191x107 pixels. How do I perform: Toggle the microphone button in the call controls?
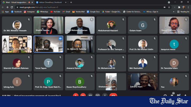point(75,95)
